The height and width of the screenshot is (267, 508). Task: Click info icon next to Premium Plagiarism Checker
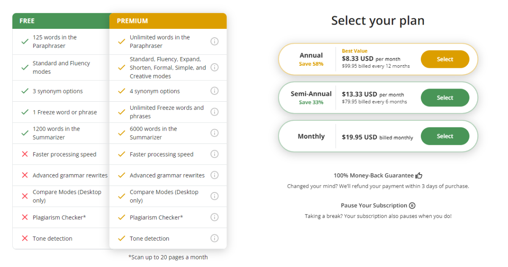[x=215, y=217]
